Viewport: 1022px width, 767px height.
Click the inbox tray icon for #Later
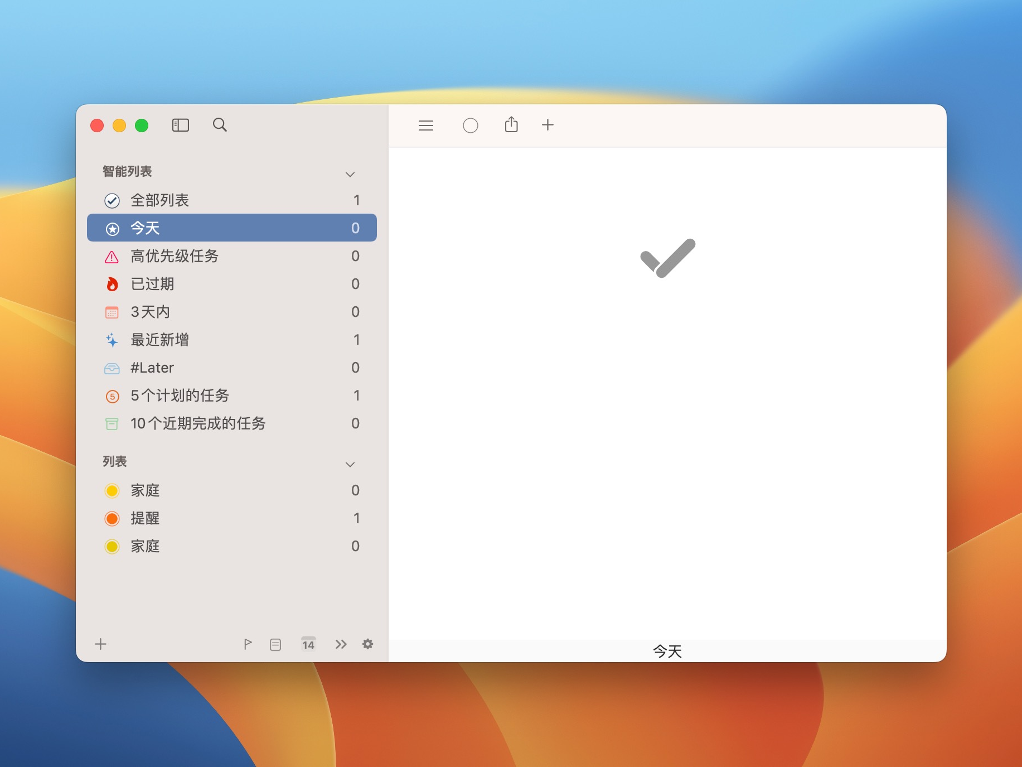pos(112,368)
